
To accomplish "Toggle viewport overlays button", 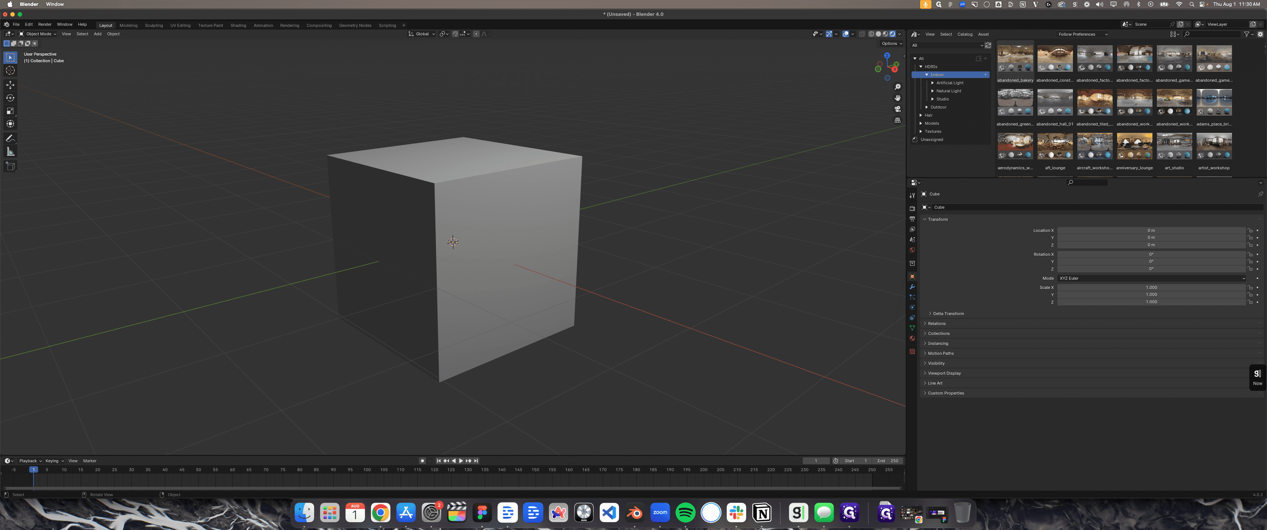I will (846, 34).
